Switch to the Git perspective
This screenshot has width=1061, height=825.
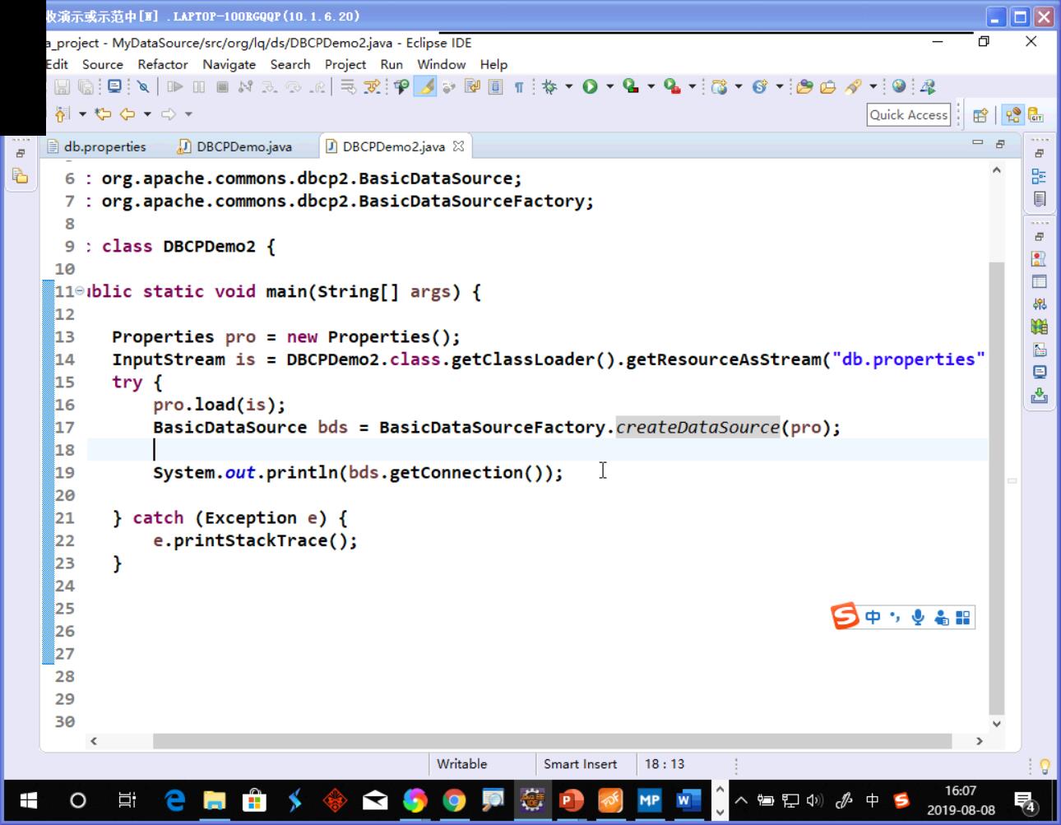pos(1036,115)
